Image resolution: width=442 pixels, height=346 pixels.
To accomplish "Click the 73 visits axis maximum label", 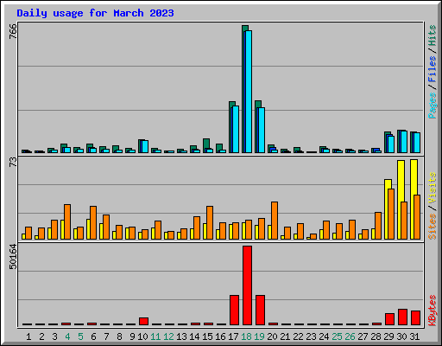I will [x=13, y=163].
